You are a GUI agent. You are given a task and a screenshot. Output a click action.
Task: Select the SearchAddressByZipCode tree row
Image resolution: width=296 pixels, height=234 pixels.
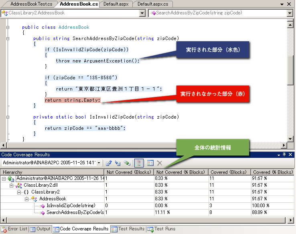147,212
